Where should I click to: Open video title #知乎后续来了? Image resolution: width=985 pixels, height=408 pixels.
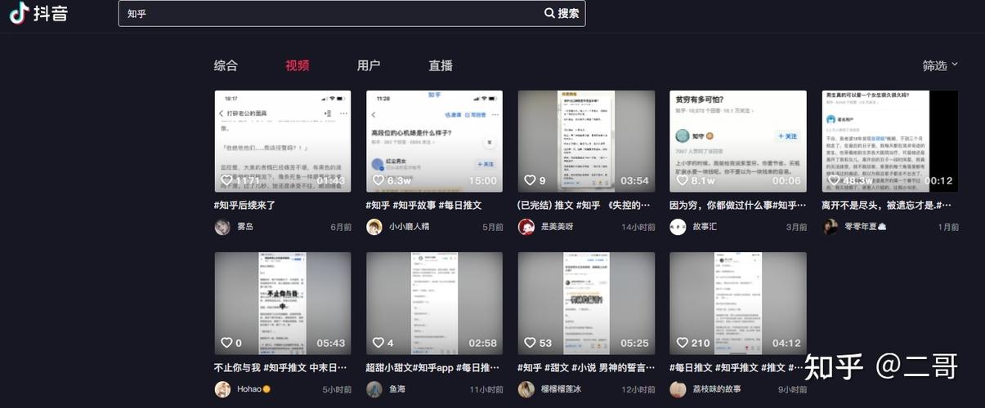pos(245,205)
